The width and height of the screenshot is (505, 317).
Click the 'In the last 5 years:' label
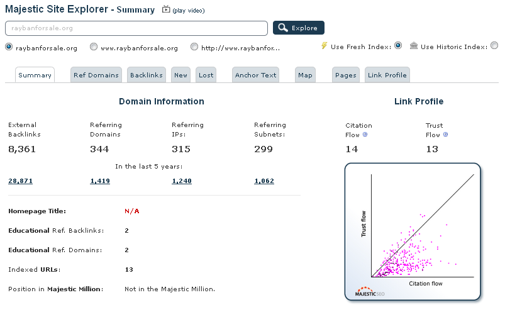149,167
